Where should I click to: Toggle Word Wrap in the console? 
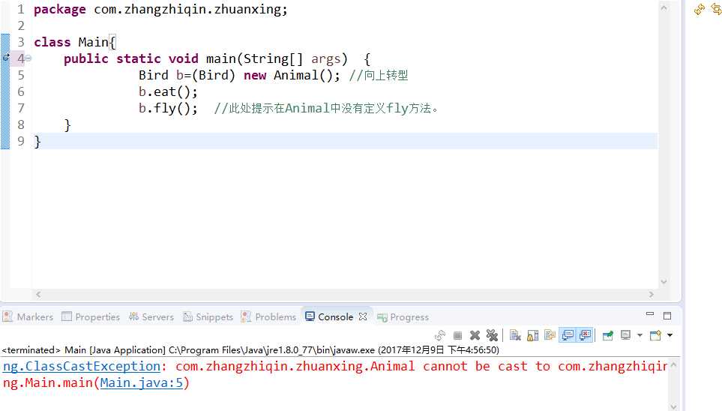pyautogui.click(x=550, y=335)
